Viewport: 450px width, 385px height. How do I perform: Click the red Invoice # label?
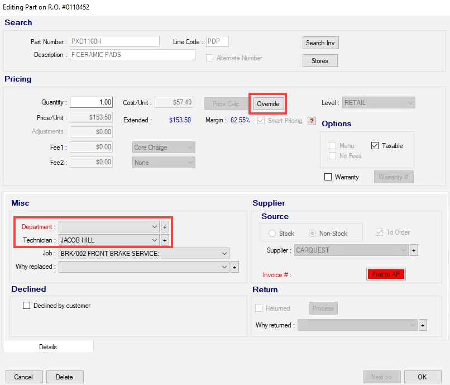pyautogui.click(x=277, y=275)
